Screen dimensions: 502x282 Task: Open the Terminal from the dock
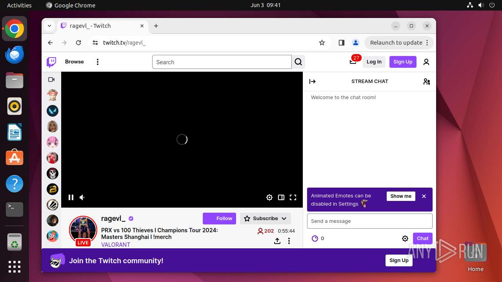coord(15,210)
